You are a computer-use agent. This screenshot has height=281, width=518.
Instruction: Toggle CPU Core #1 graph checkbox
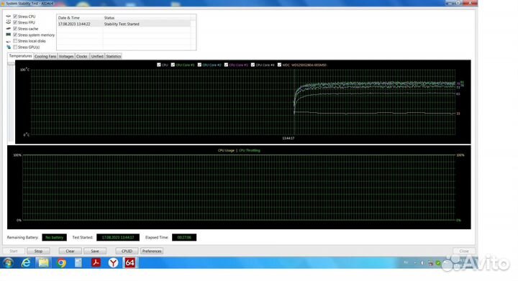click(x=173, y=65)
